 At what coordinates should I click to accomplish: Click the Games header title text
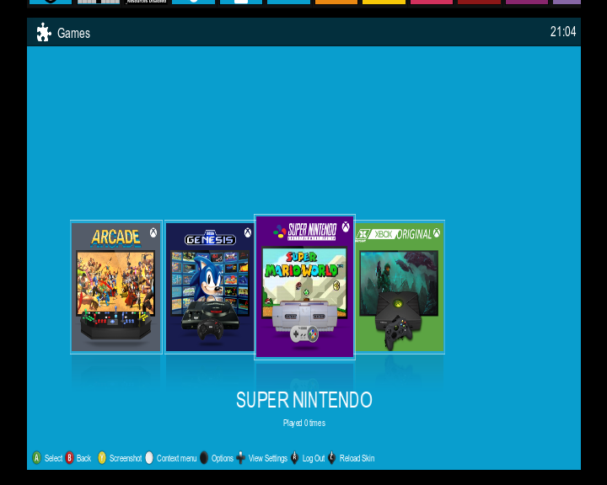point(73,34)
